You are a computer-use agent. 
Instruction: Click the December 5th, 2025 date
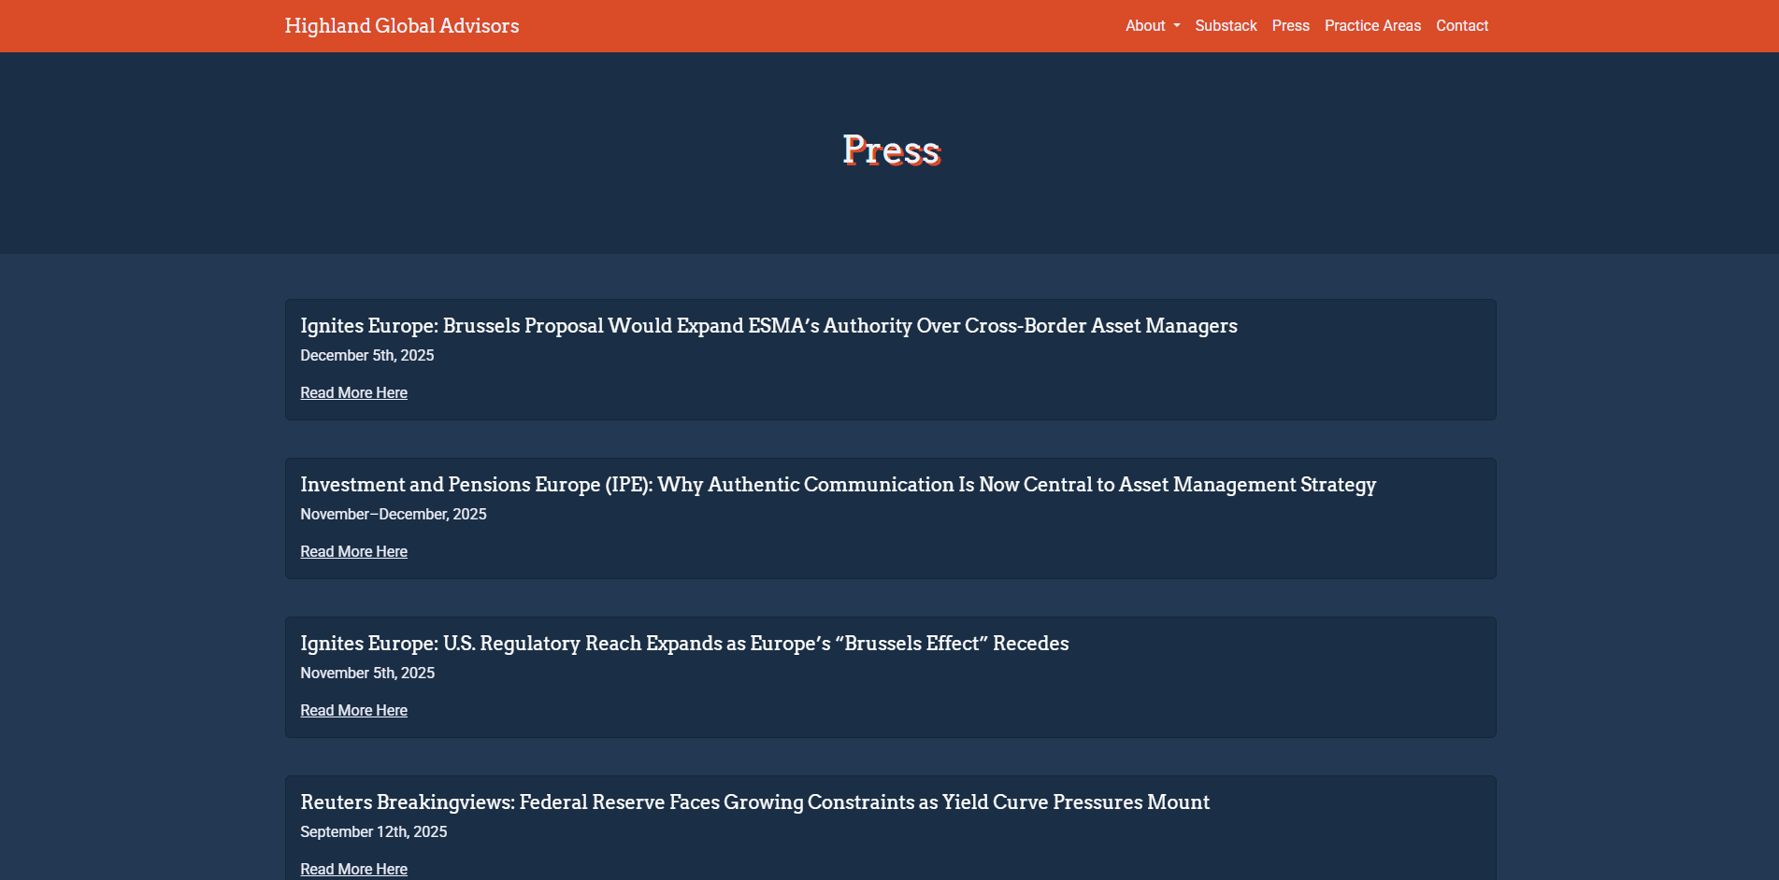click(366, 356)
